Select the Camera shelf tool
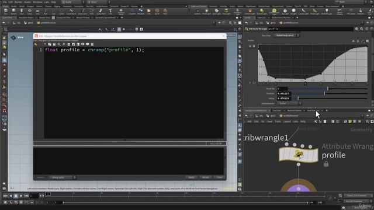 198,11
